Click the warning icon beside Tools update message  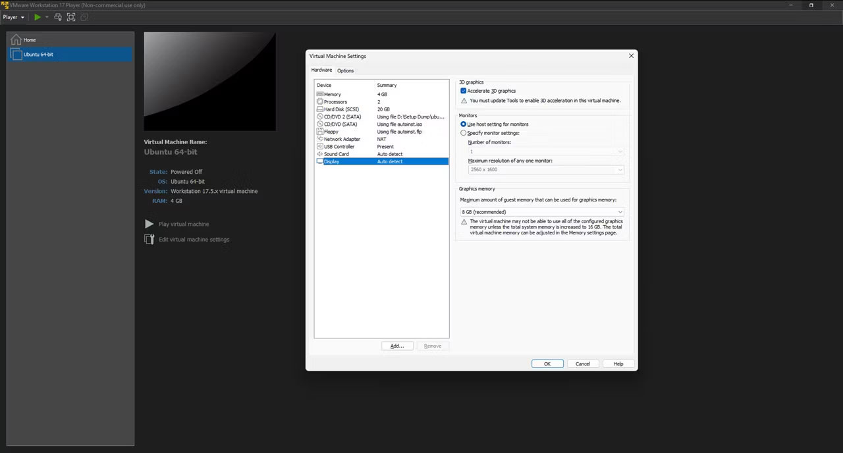coord(464,101)
